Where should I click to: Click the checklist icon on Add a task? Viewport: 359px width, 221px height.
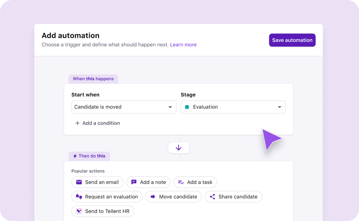pos(181,182)
